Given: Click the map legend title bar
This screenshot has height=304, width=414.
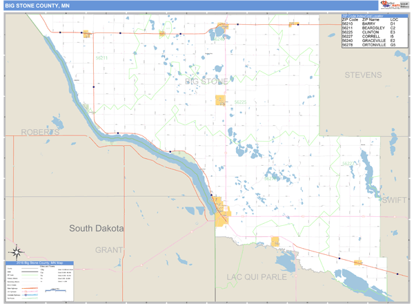Looking at the screenshot, I should click(x=41, y=263).
